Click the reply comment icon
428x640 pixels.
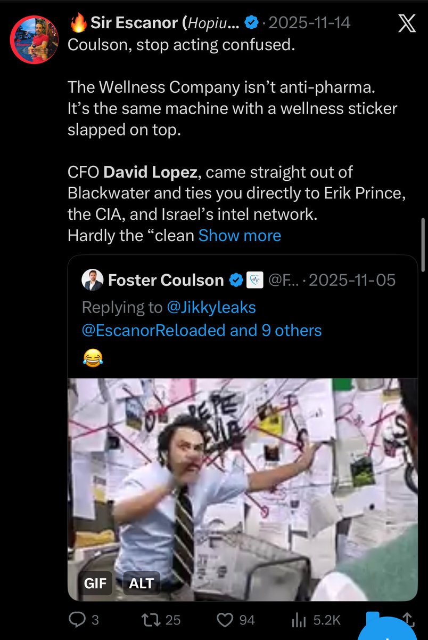pos(78,620)
